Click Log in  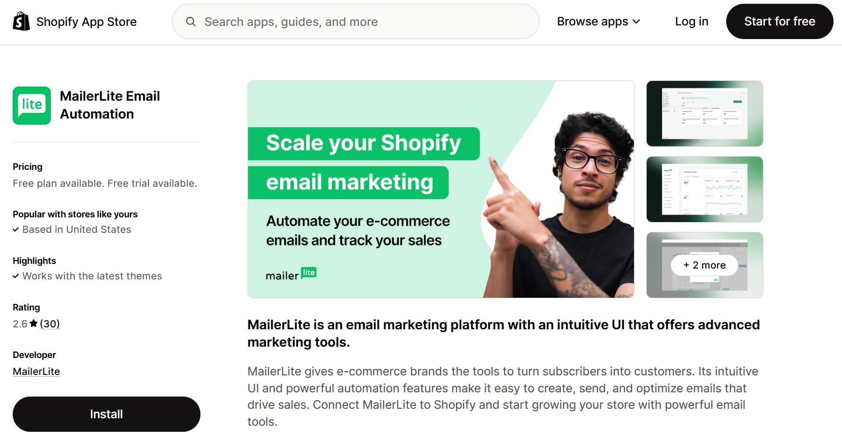point(691,21)
